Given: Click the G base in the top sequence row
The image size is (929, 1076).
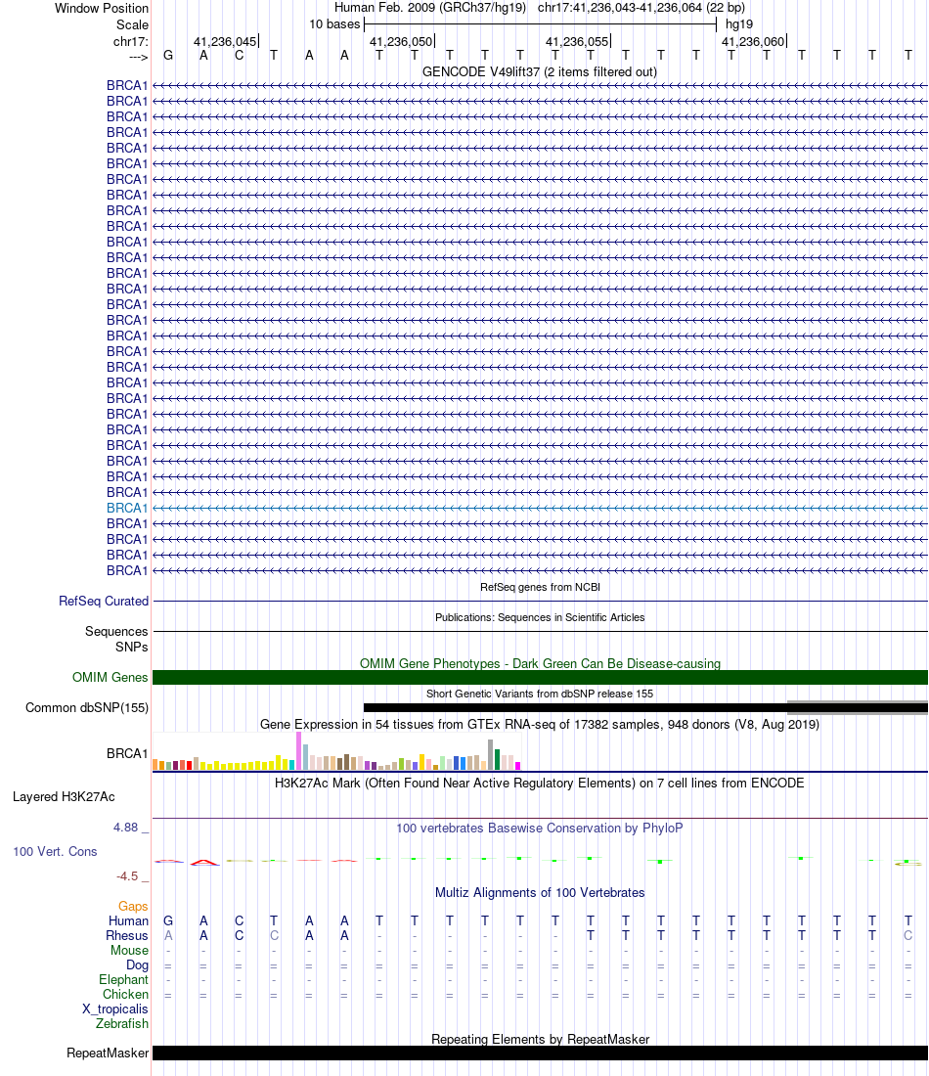Looking at the screenshot, I should [x=168, y=56].
